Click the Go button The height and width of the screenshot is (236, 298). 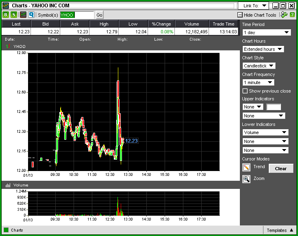(x=99, y=15)
